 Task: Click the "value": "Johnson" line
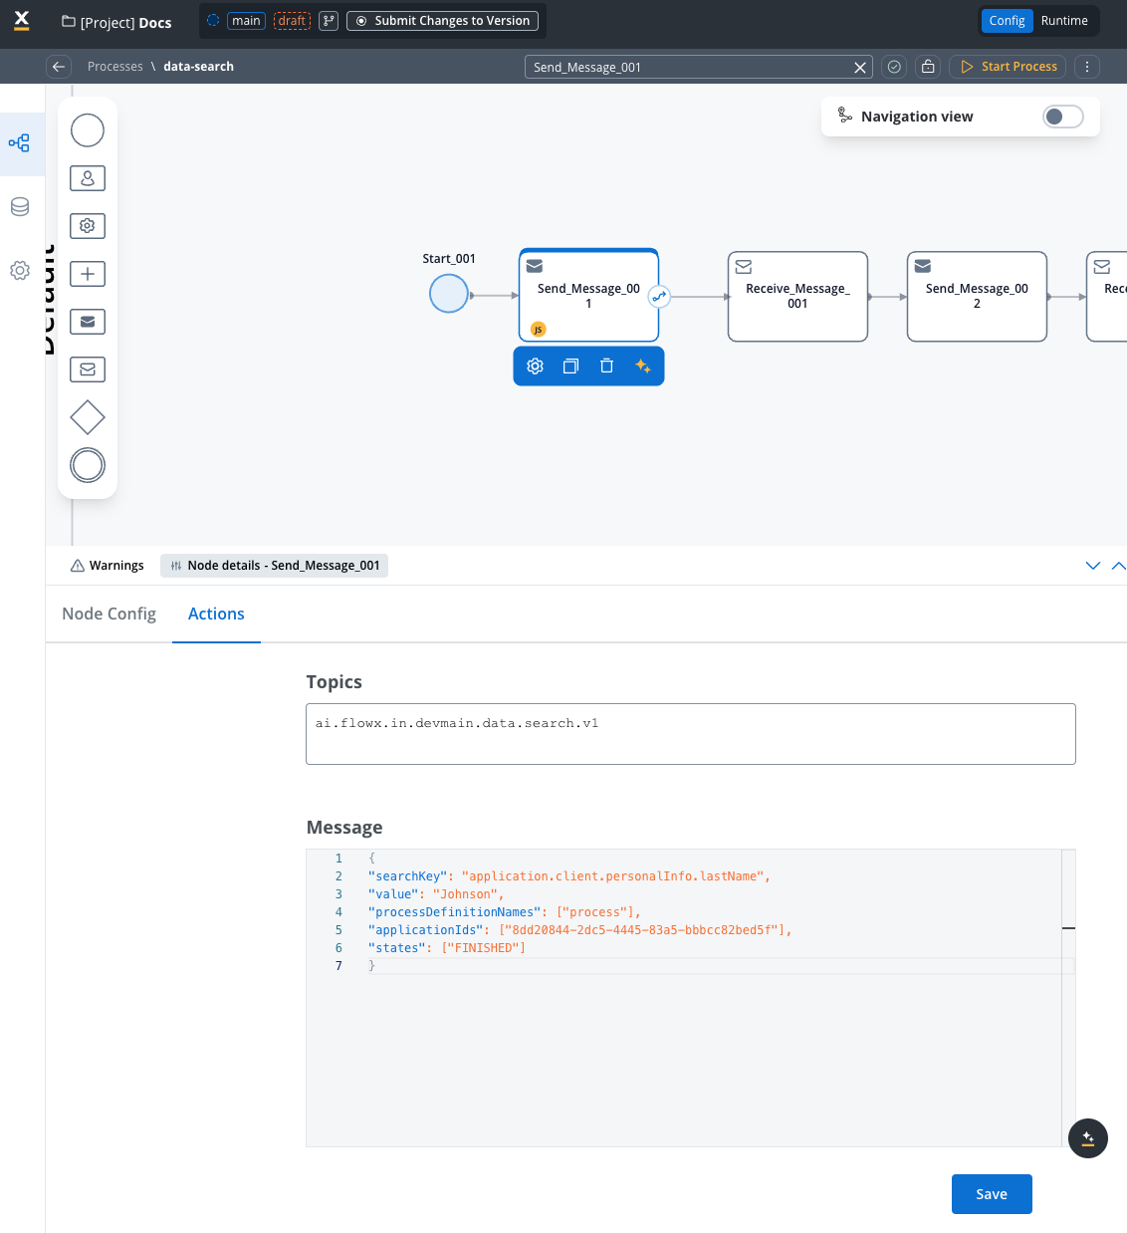tap(436, 894)
